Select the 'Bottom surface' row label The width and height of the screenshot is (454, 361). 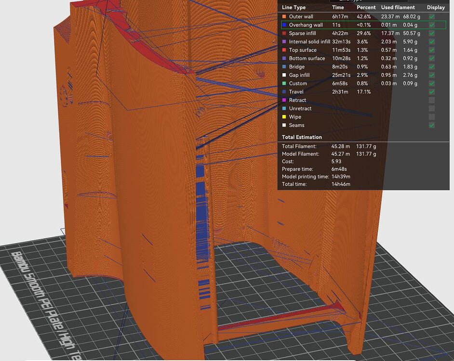click(307, 59)
